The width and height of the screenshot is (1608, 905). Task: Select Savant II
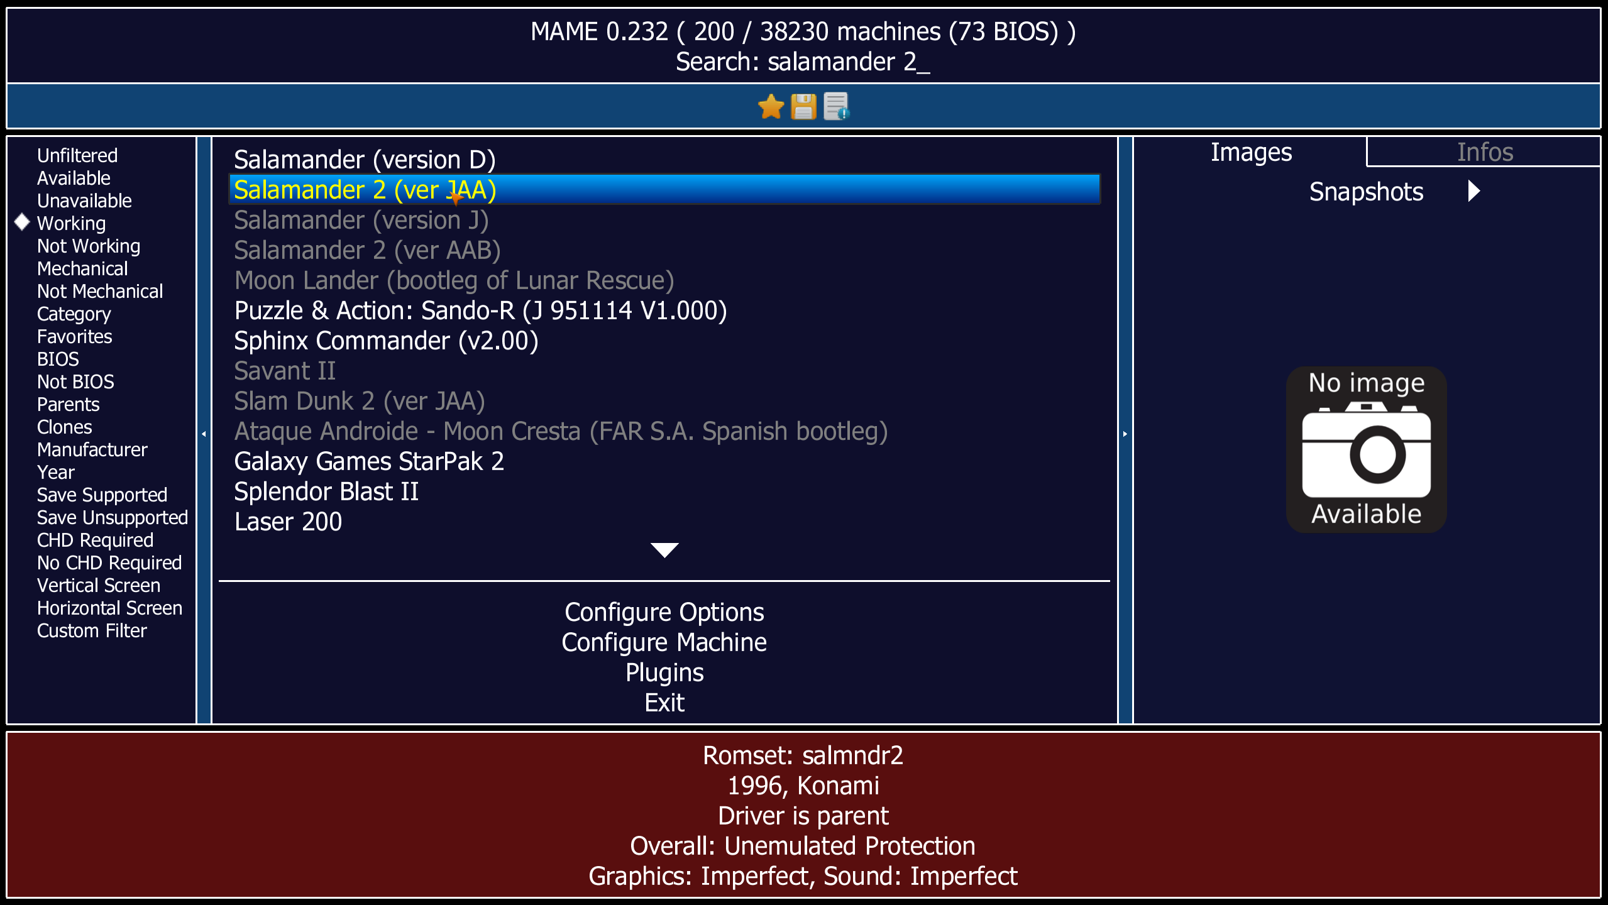[x=664, y=371]
